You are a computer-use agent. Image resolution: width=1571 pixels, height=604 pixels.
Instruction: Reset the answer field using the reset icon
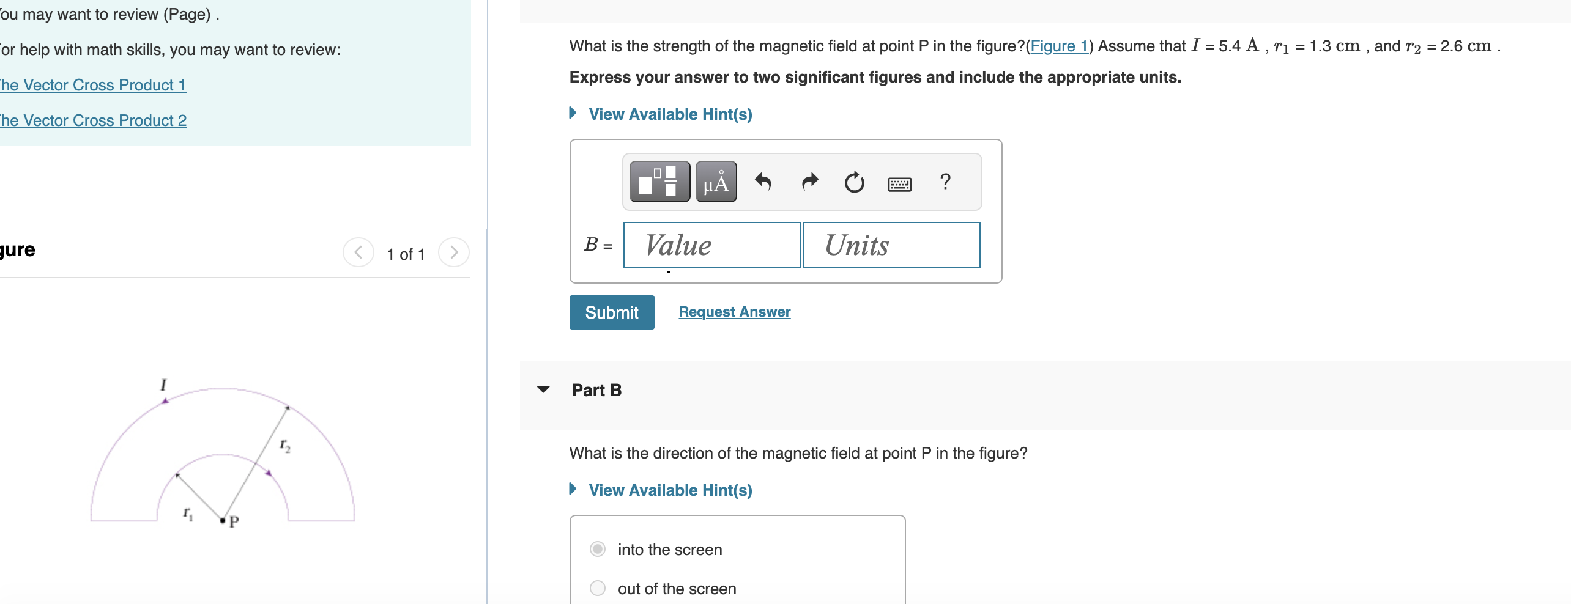pyautogui.click(x=853, y=182)
